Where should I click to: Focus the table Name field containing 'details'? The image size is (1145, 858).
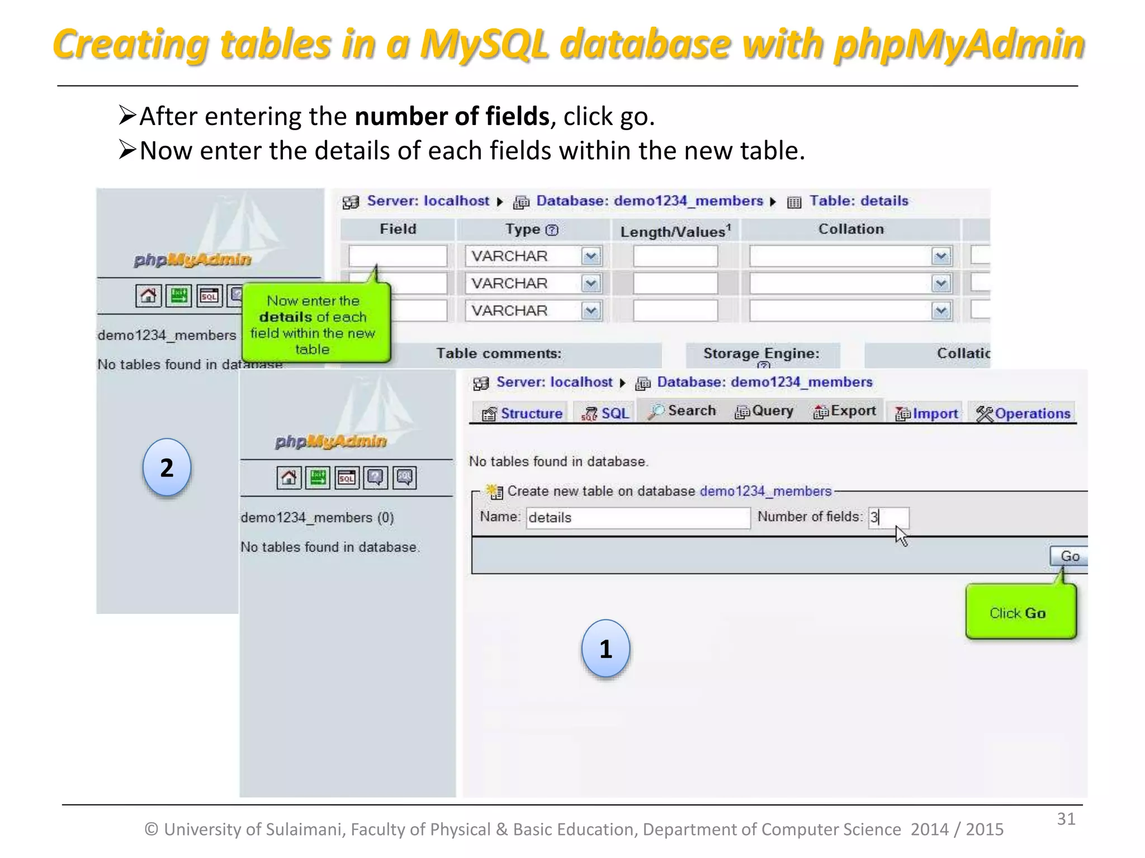coord(638,518)
